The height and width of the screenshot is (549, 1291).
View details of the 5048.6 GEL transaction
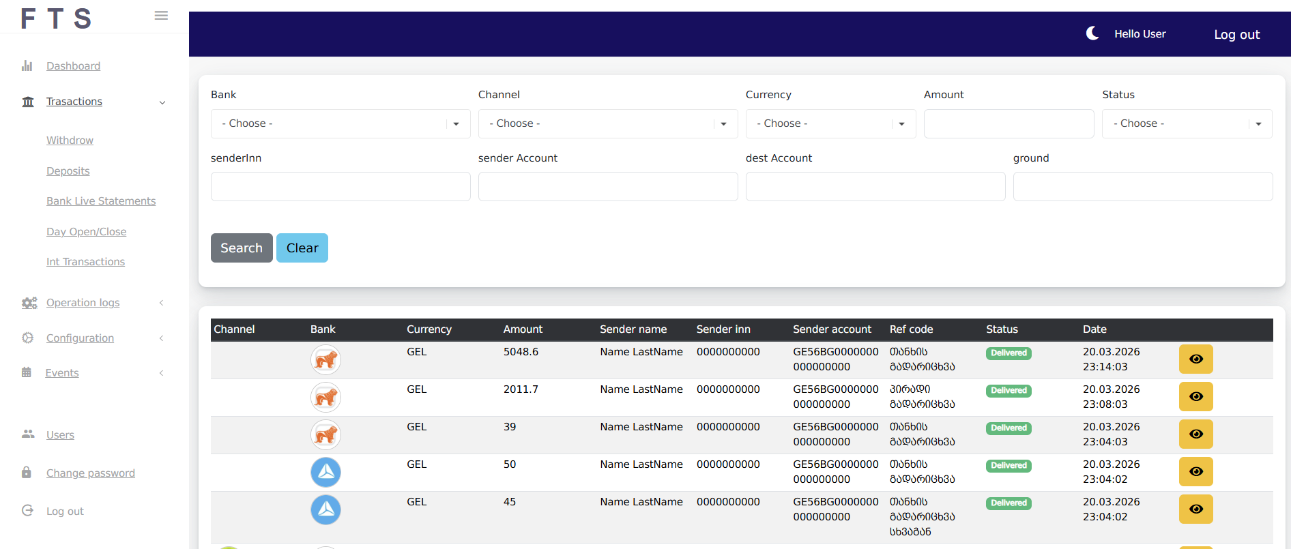(1195, 359)
